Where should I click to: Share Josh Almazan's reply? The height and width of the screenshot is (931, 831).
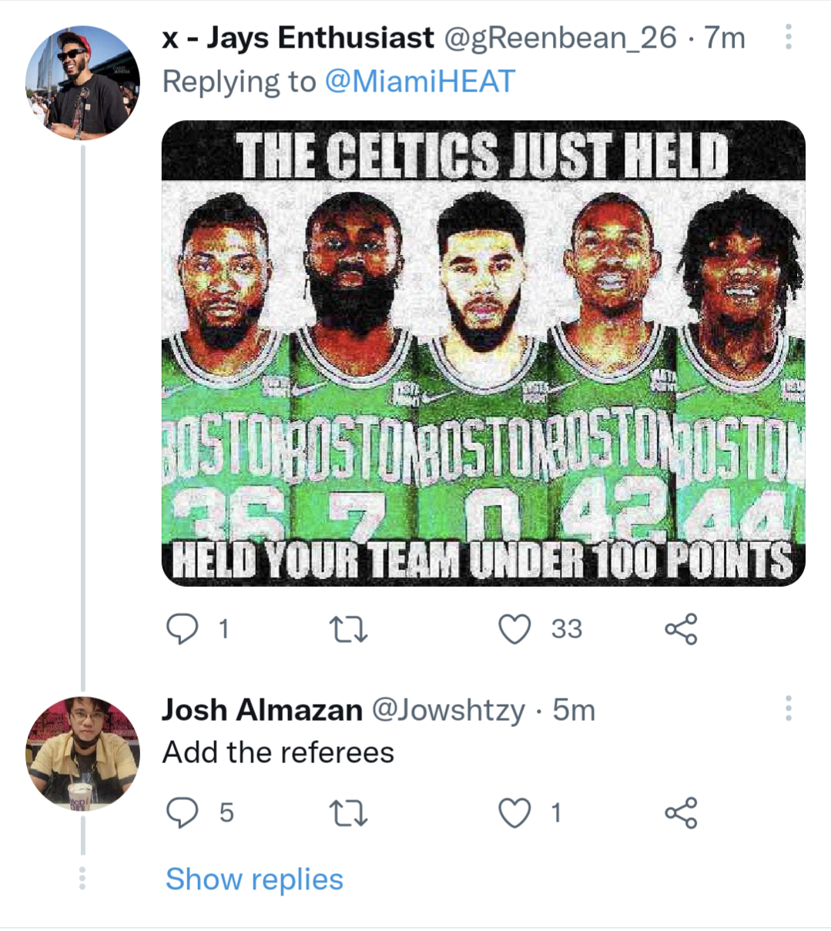coord(681,812)
